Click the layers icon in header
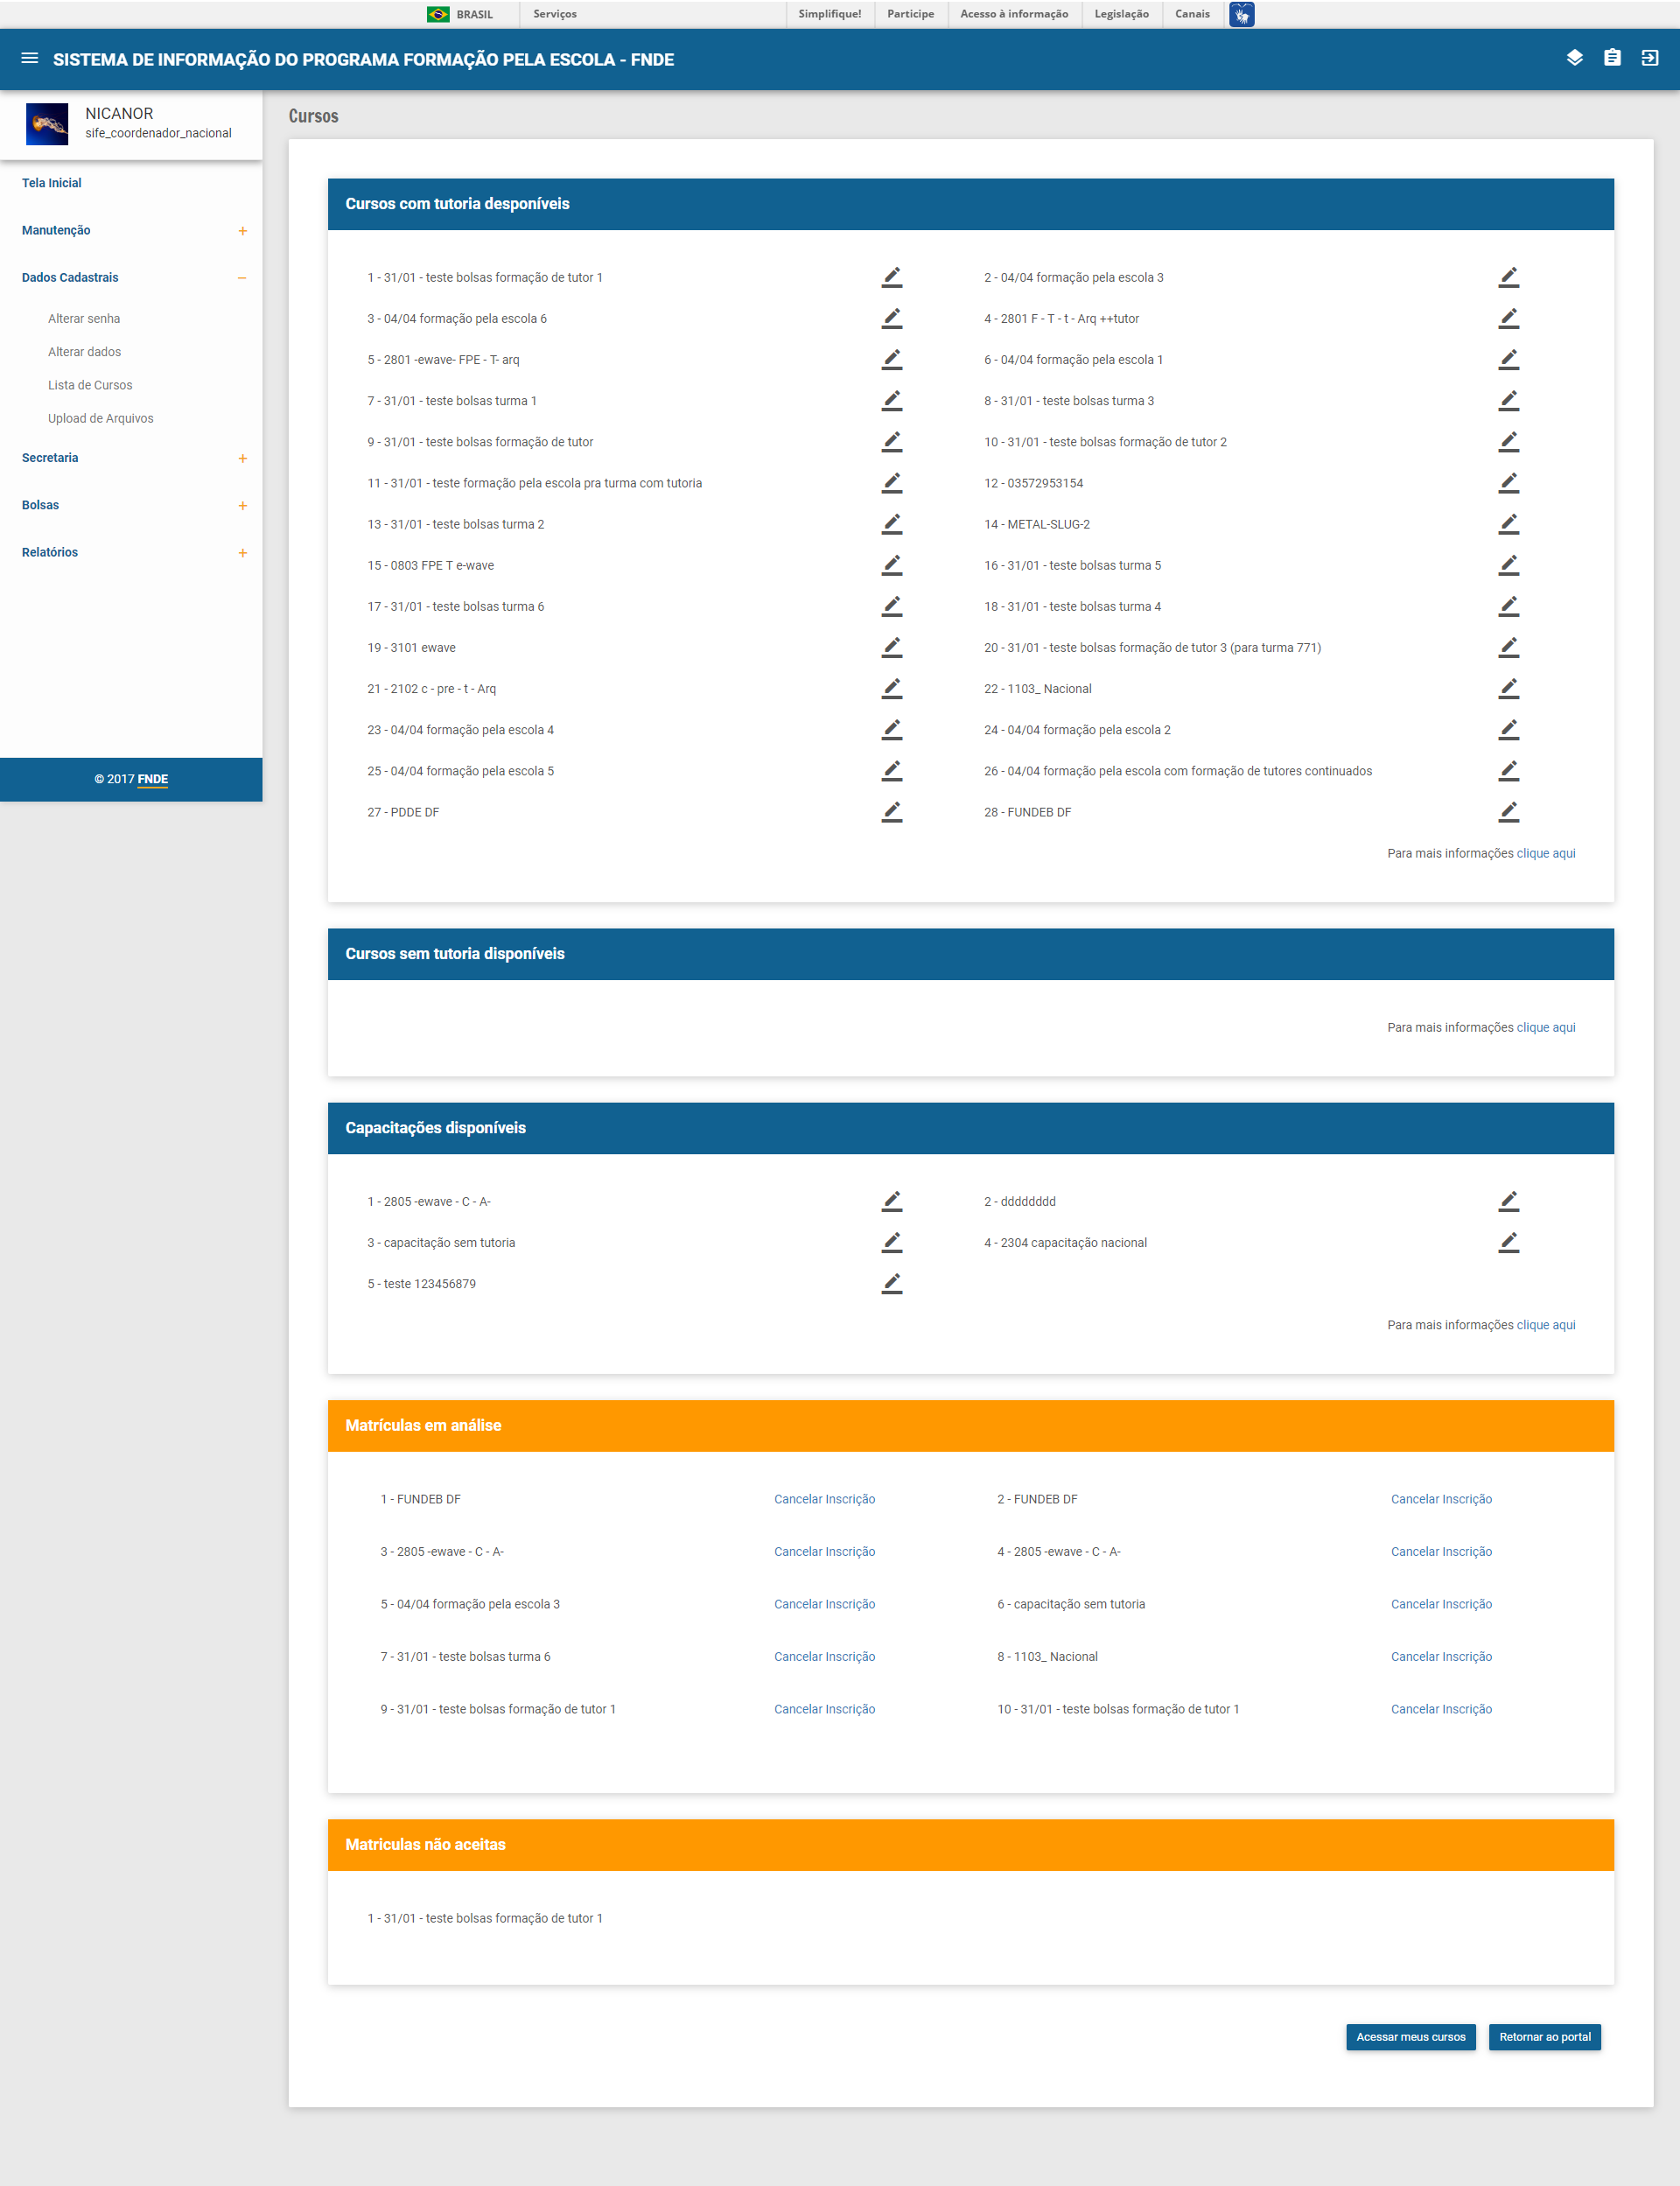The height and width of the screenshot is (2186, 1680). [1574, 58]
